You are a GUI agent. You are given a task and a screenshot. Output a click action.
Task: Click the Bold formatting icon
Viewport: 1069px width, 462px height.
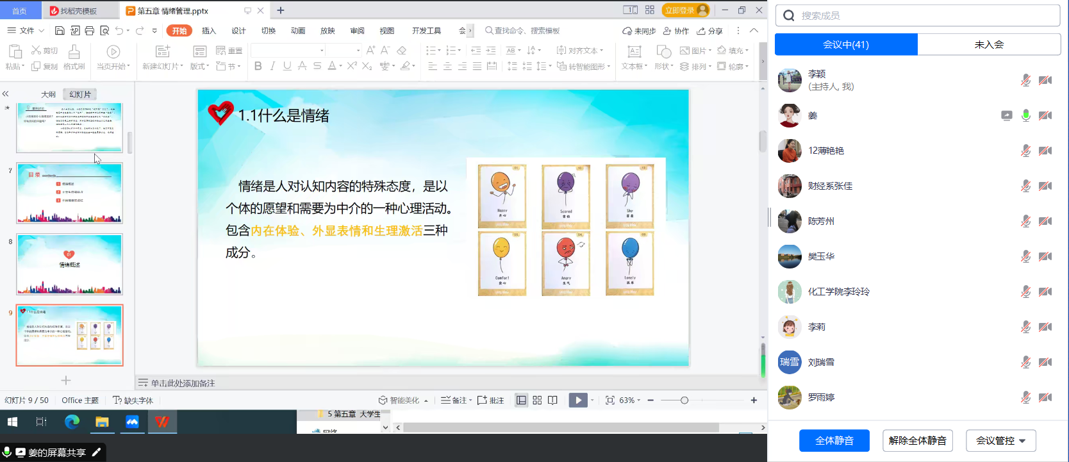258,66
